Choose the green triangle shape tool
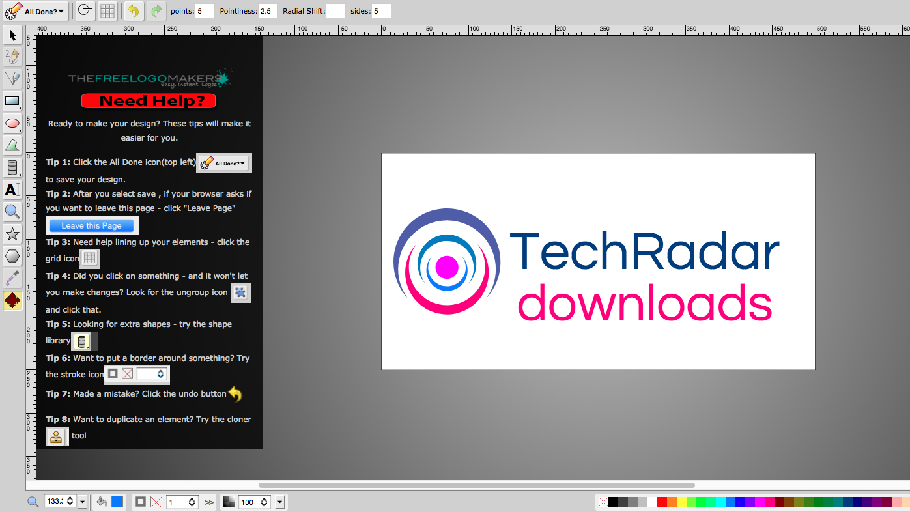The image size is (910, 512). (x=12, y=145)
